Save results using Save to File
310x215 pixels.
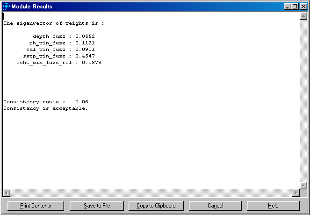point(97,206)
